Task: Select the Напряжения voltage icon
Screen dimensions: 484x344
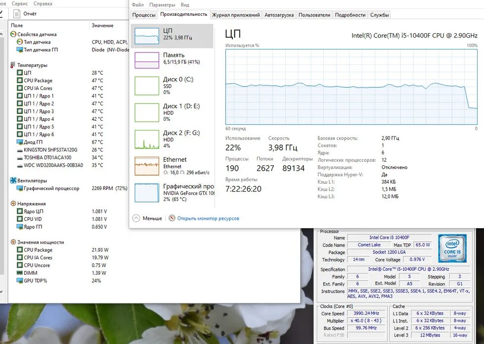Action: pos(13,204)
